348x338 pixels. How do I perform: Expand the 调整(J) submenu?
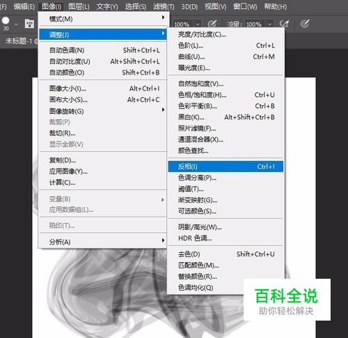point(103,35)
